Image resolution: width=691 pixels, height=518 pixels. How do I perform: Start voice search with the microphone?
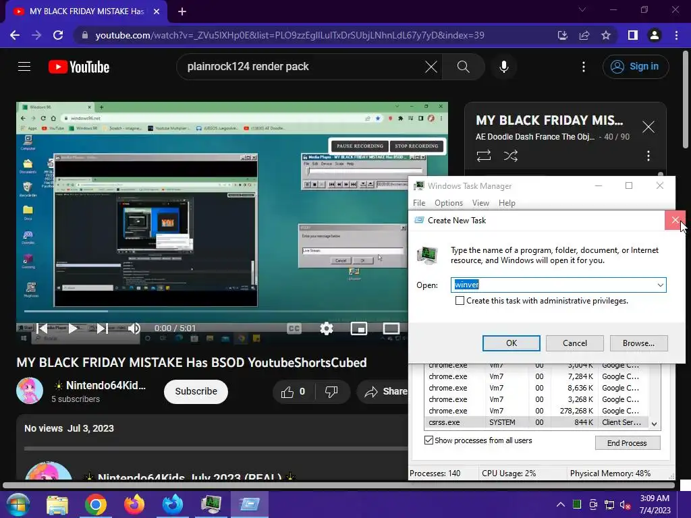point(503,67)
